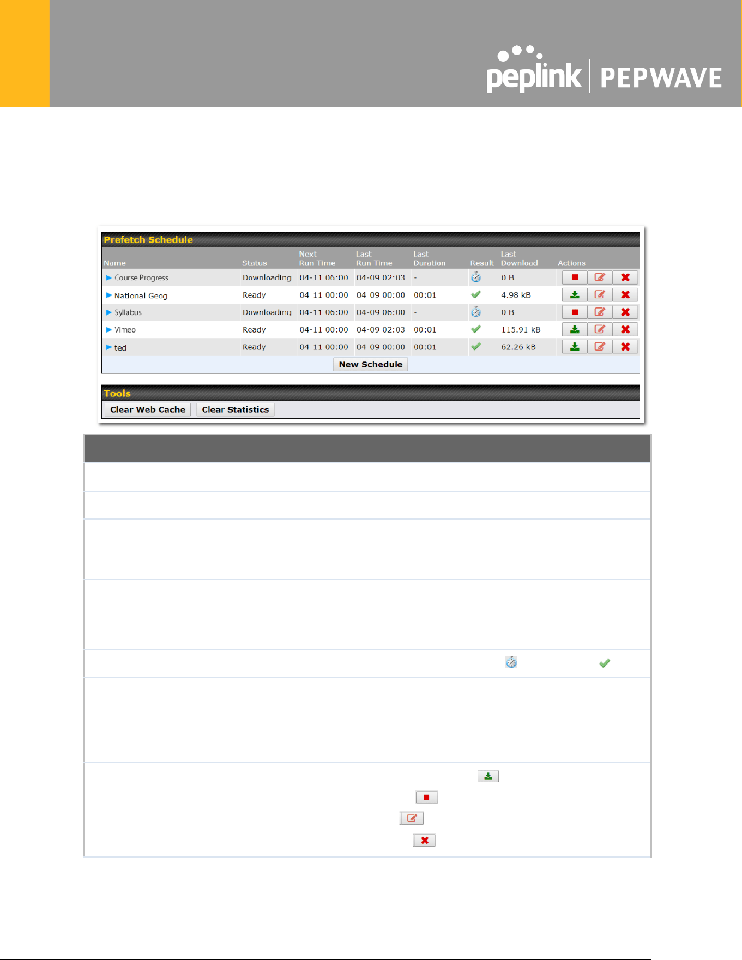Expand the Vimeo schedule row

(108, 330)
